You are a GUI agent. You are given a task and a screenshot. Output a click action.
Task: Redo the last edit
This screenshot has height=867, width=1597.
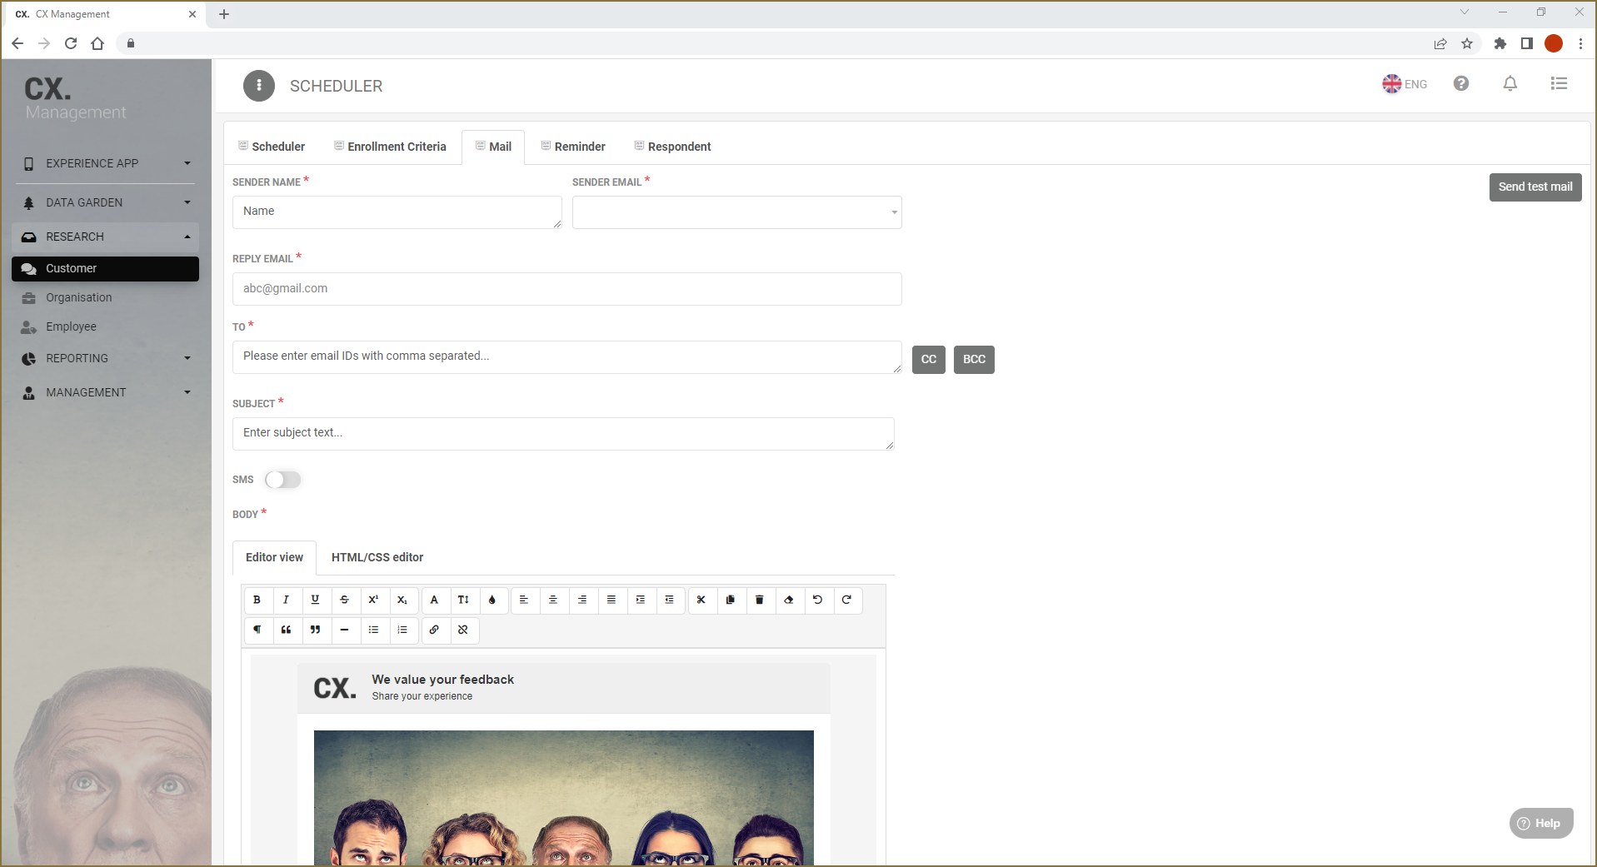pos(847,600)
